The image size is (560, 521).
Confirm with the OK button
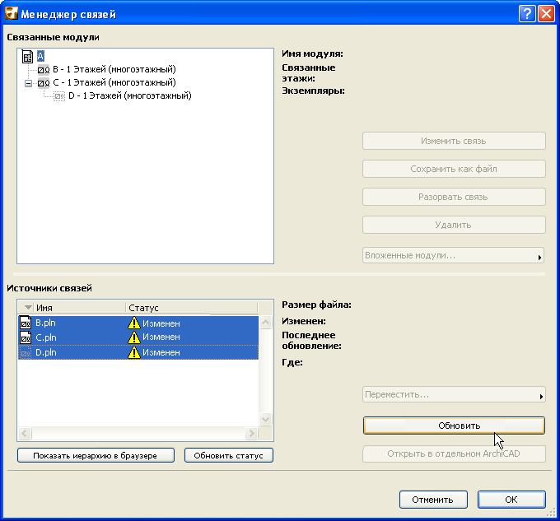[x=511, y=500]
